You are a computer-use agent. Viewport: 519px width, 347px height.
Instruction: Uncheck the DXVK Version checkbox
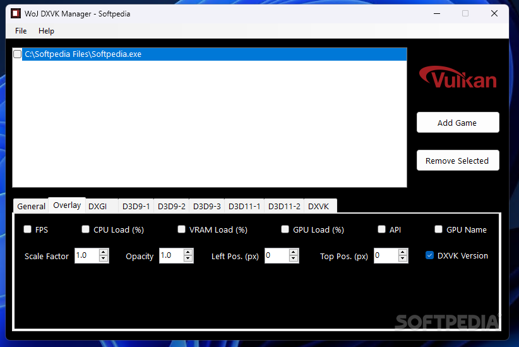tap(429, 255)
